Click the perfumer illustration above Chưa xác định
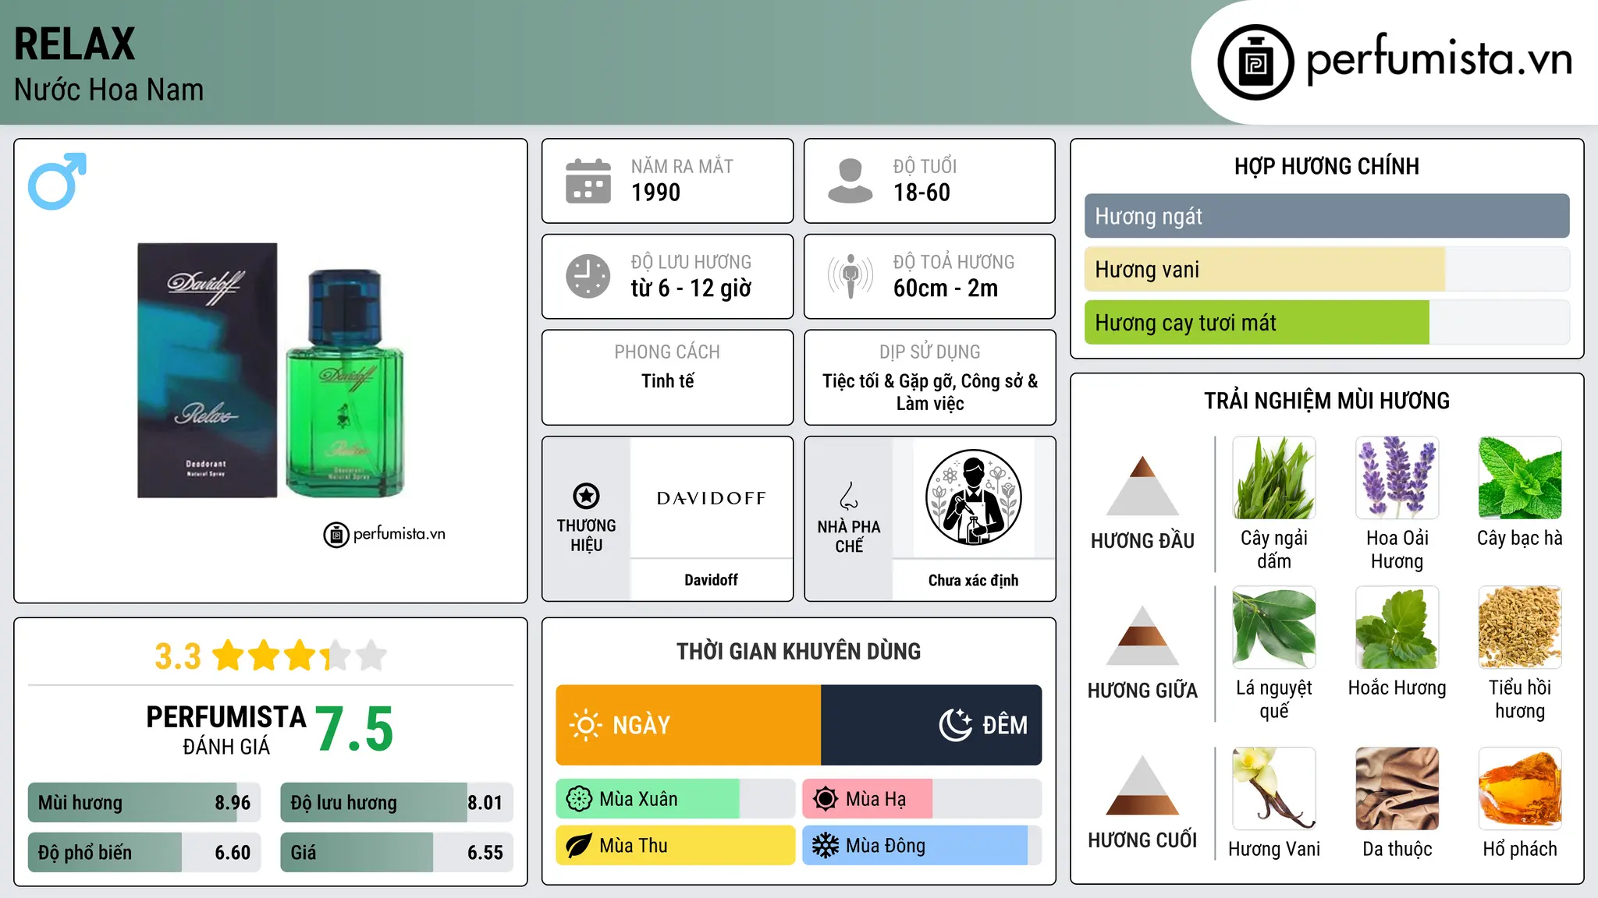This screenshot has height=898, width=1598. click(973, 497)
